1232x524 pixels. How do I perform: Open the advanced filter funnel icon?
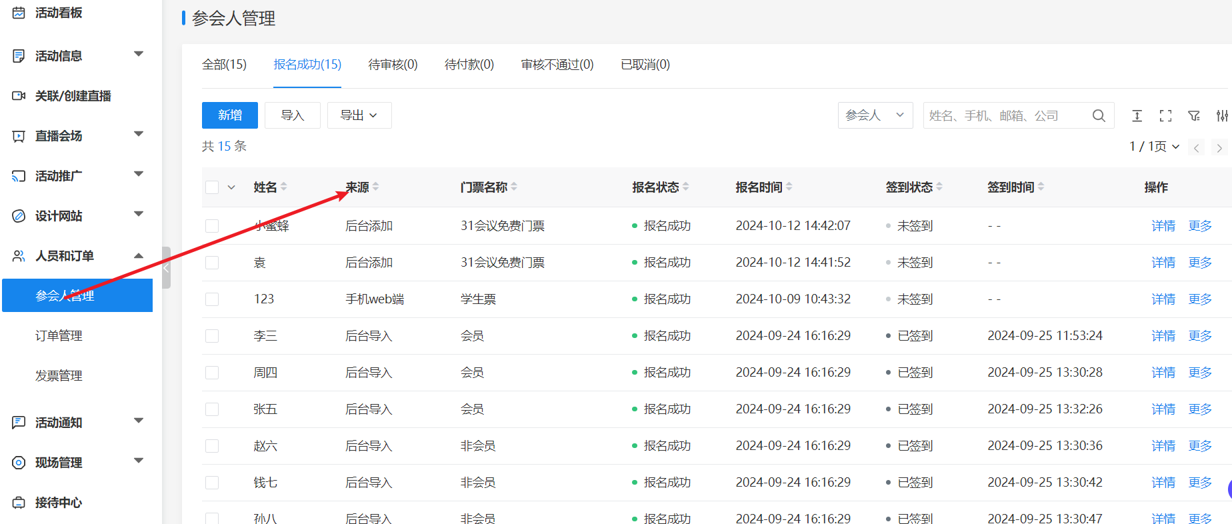[1194, 116]
